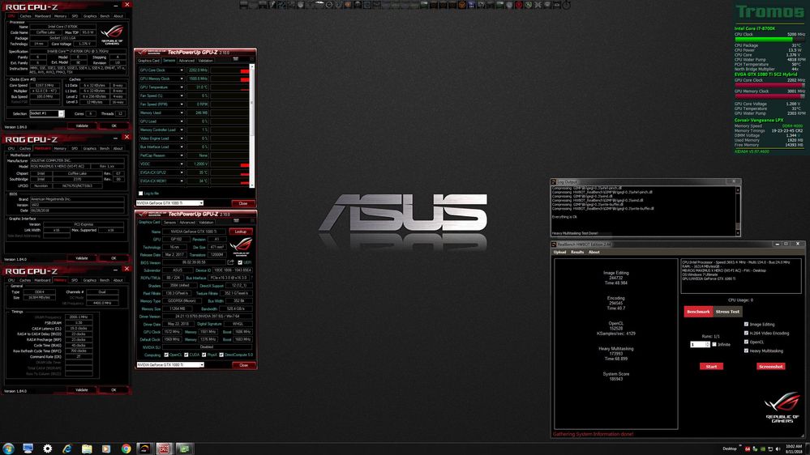Click the camera icon in GPU-Z Graphics Card window
Image resolution: width=810 pixels, height=455 pixels.
[x=236, y=221]
